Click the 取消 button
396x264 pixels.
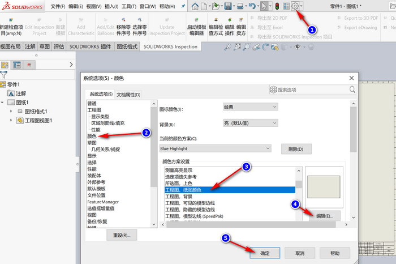300,253
